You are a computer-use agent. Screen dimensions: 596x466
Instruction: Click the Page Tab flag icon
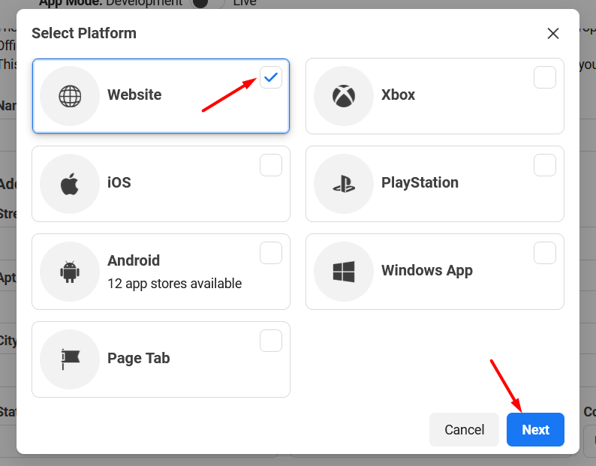click(x=71, y=359)
